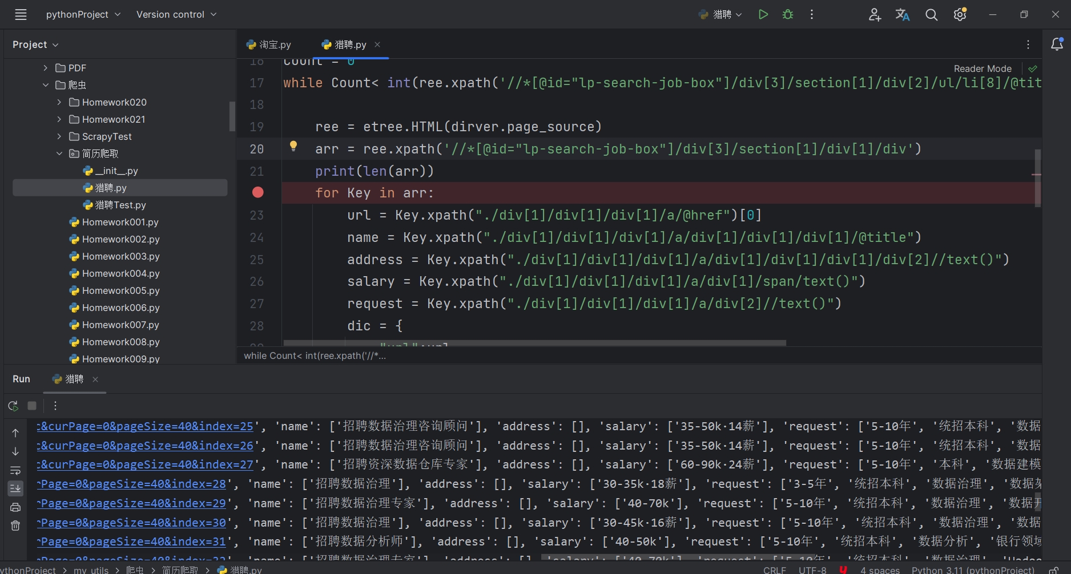The image size is (1071, 574).
Task: Open the Version control dropdown
Action: [176, 15]
